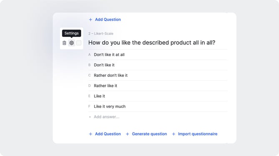
Task: Edit the question title text
Action: coord(152,43)
